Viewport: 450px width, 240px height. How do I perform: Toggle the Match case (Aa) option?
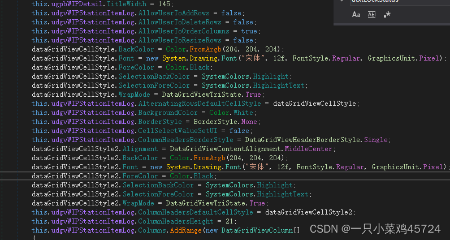tap(356, 14)
